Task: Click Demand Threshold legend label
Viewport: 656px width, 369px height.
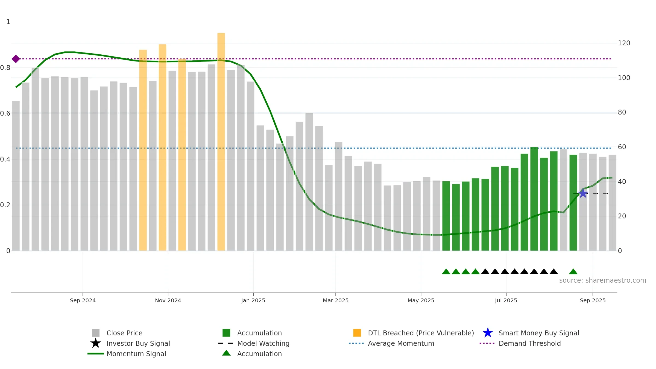Action: [530, 343]
